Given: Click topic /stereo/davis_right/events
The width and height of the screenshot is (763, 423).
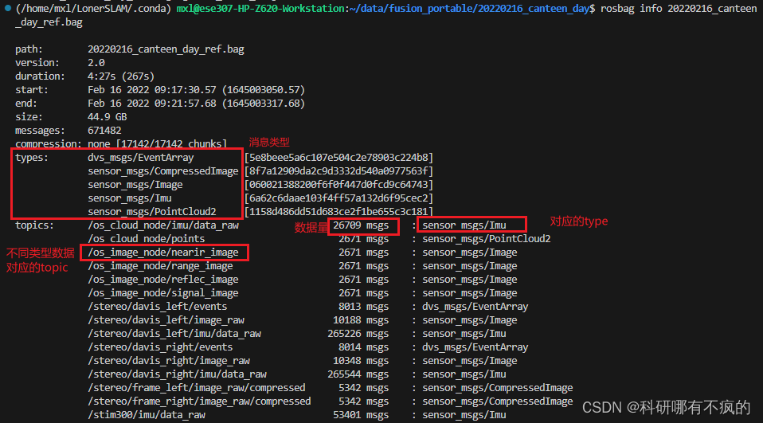Looking at the screenshot, I should 160,347.
